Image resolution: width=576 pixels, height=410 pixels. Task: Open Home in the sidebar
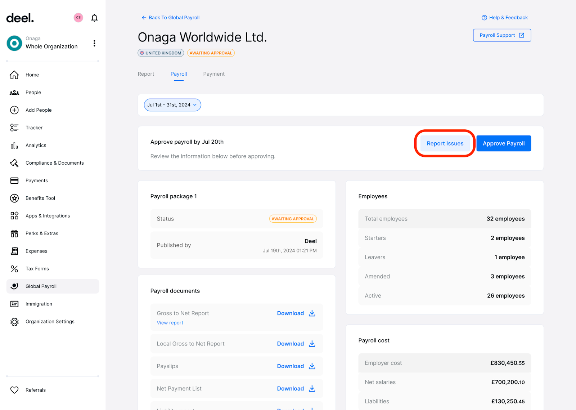pos(53,75)
